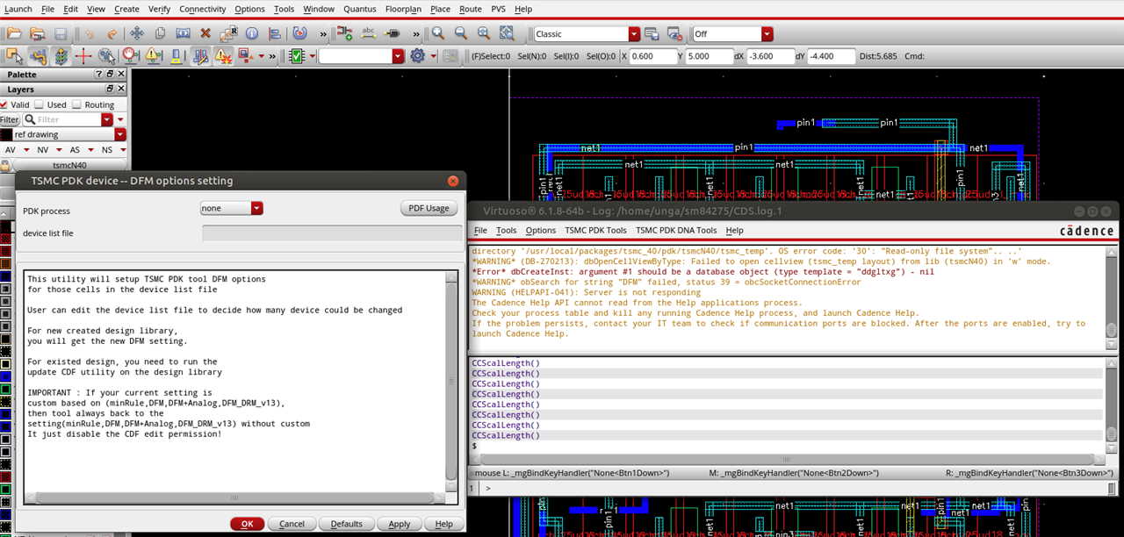
Task: Click the Align tool icon
Action: [274, 33]
